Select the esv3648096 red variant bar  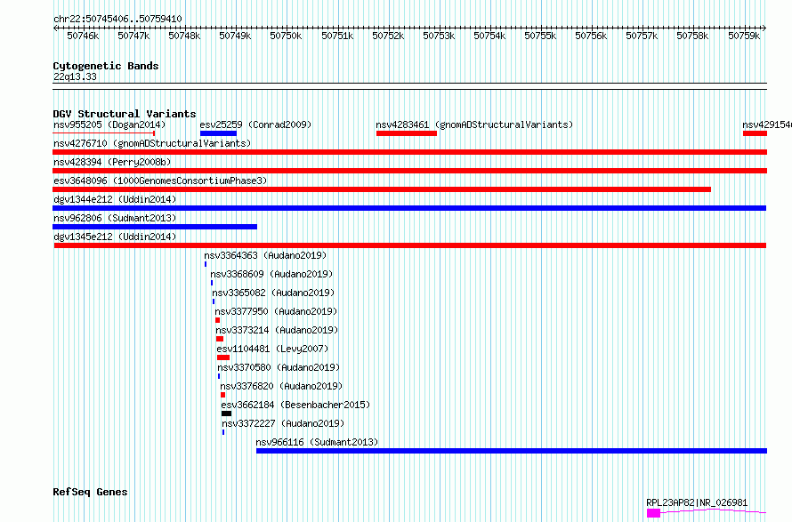(382, 189)
